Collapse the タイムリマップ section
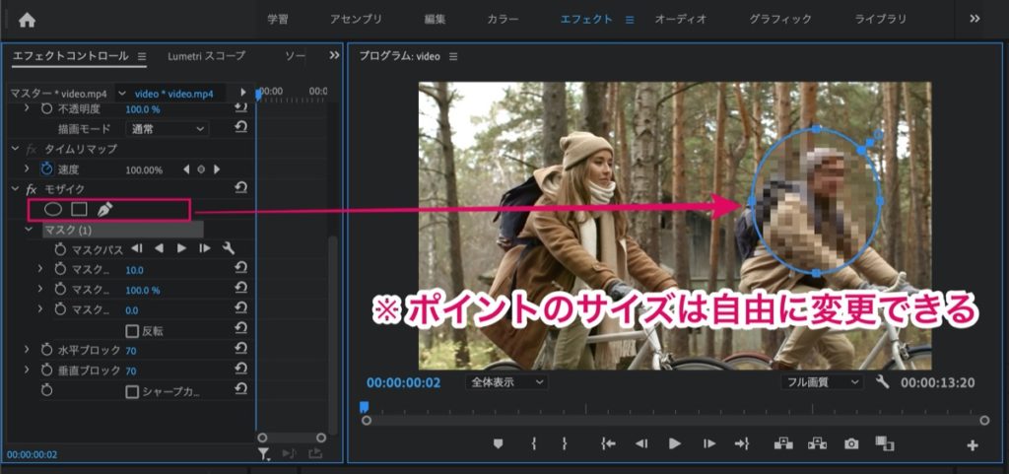This screenshot has height=474, width=1009. coord(16,149)
